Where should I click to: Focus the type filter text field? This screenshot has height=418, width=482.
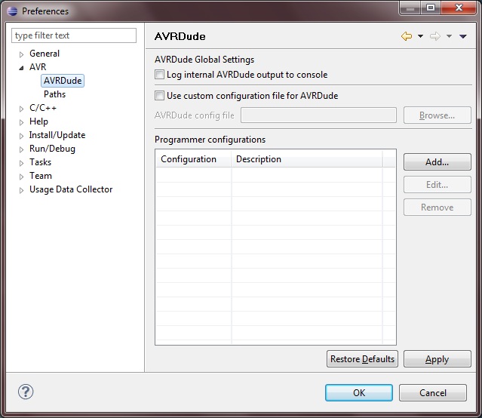click(74, 35)
